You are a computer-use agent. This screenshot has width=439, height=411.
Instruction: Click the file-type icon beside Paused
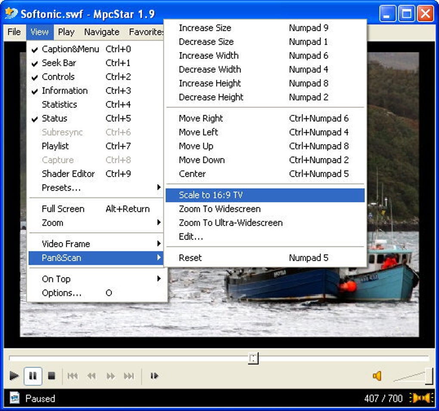point(15,398)
